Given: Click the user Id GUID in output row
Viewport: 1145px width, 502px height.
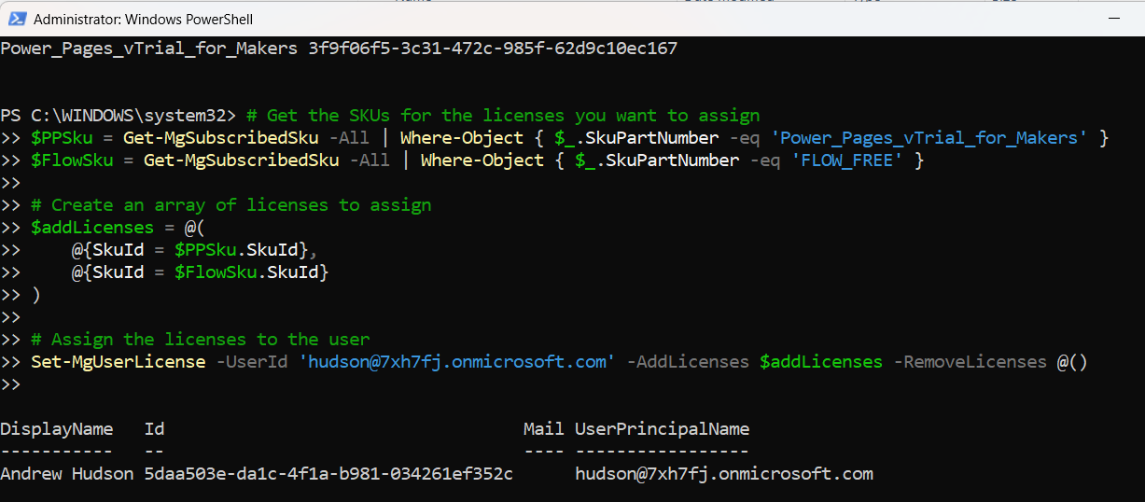Looking at the screenshot, I should [x=328, y=474].
